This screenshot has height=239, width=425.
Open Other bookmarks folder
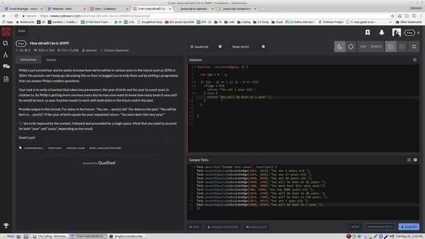click(409, 22)
